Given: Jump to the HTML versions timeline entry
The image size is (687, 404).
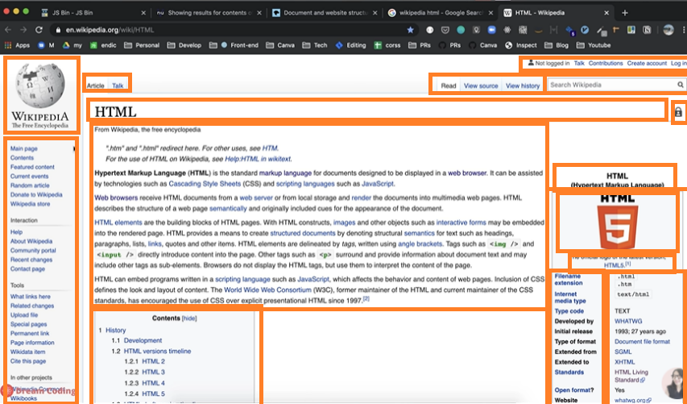Looking at the screenshot, I should click(157, 352).
